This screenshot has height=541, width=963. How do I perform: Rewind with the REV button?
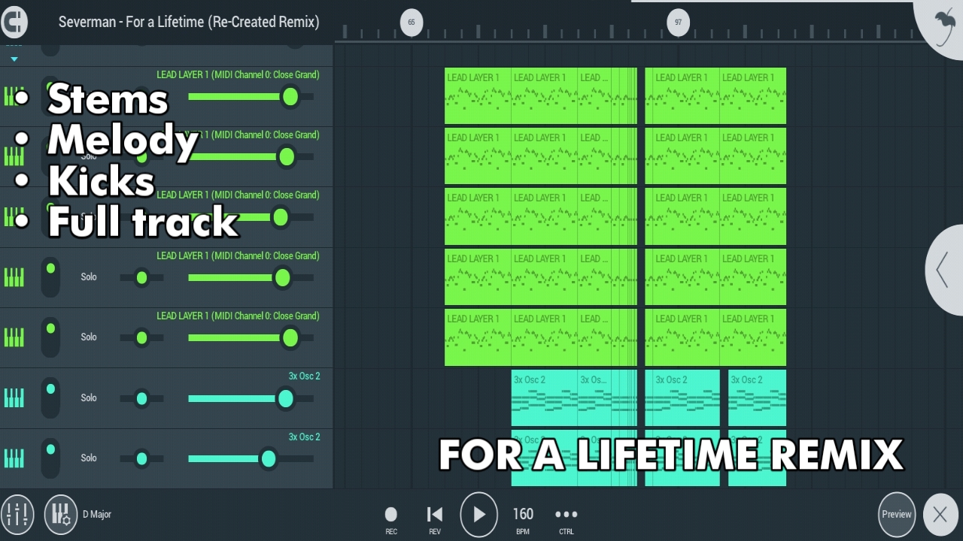pyautogui.click(x=435, y=518)
